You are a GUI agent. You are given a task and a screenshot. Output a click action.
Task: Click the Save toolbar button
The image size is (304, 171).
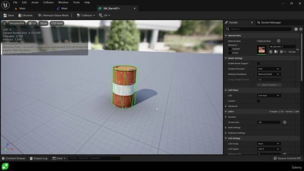(x=9, y=15)
